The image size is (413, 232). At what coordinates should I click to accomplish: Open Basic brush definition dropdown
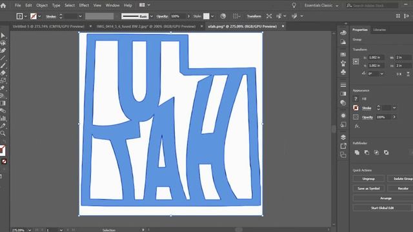[152, 16]
